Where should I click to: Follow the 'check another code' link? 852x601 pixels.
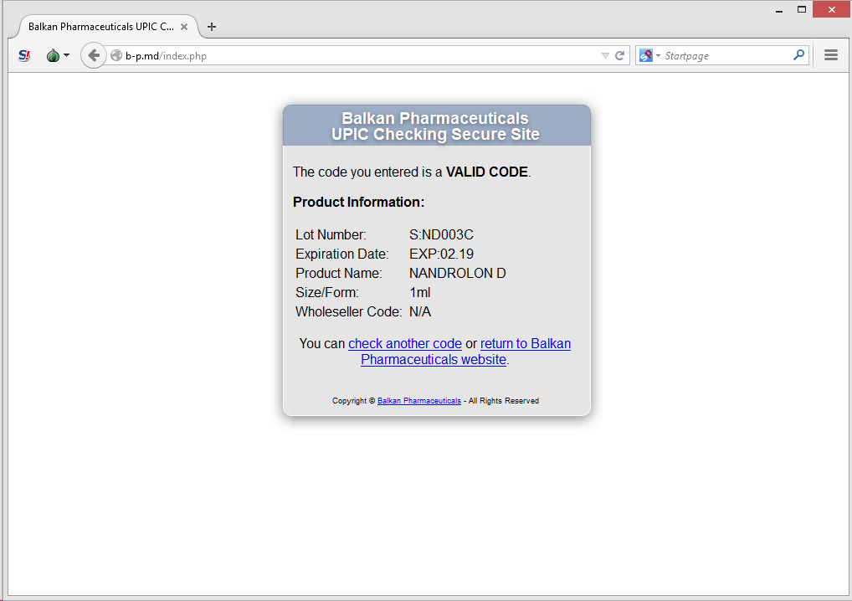[x=405, y=344]
